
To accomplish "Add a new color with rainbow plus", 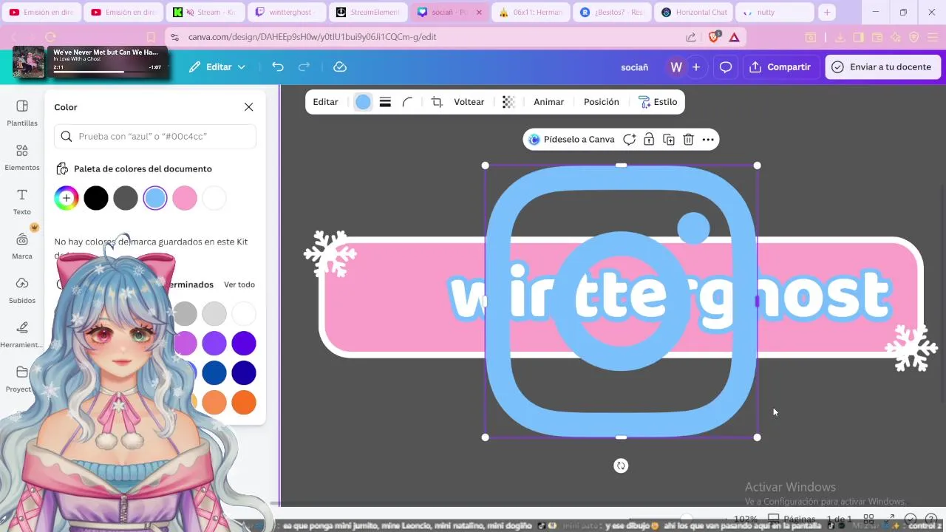I will [67, 198].
